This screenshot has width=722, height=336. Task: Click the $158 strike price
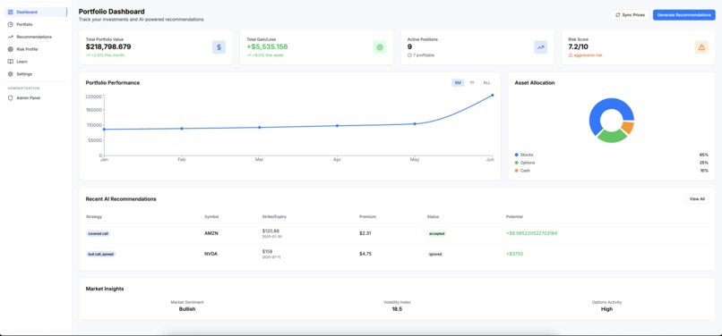[x=267, y=251]
